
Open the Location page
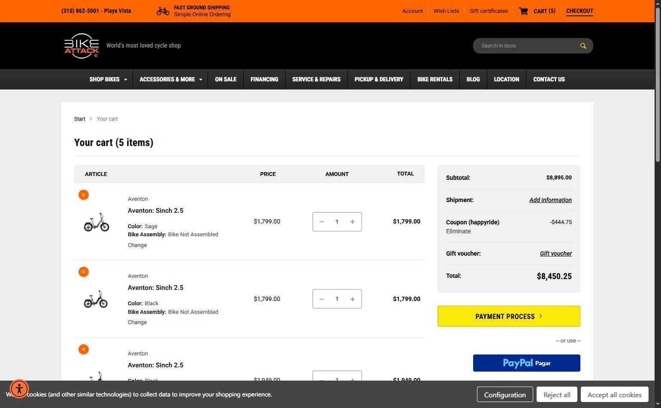coord(507,79)
